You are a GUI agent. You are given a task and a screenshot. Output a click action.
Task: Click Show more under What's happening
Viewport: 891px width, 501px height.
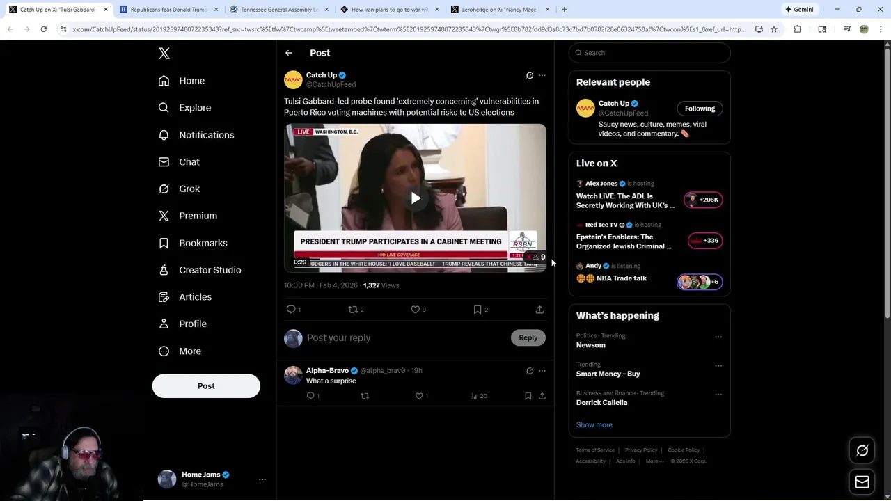[x=594, y=425]
